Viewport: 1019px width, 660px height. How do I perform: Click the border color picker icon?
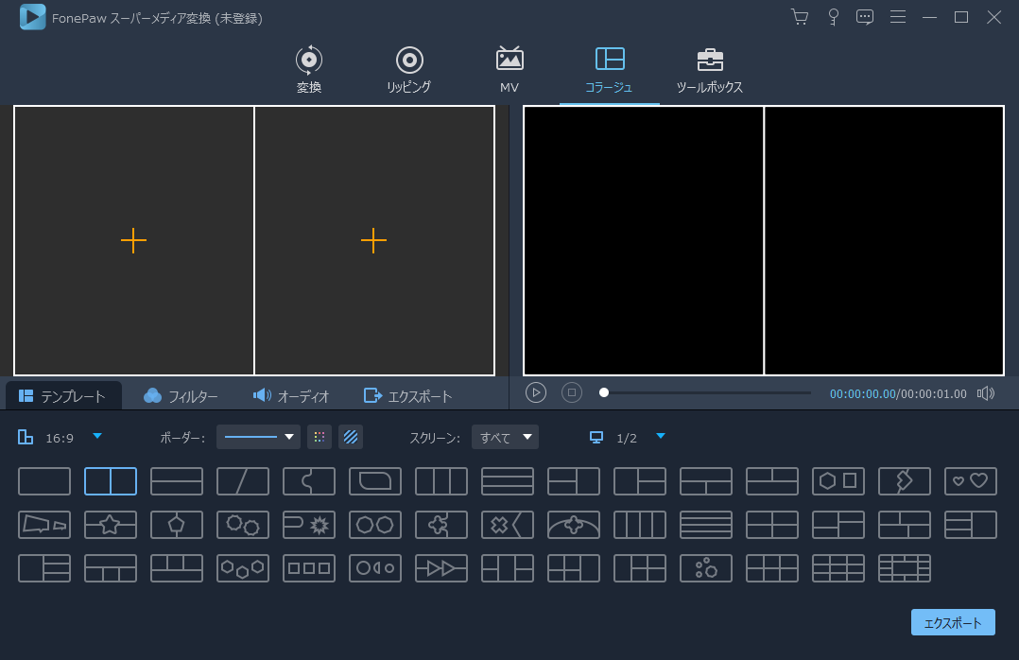coord(320,437)
